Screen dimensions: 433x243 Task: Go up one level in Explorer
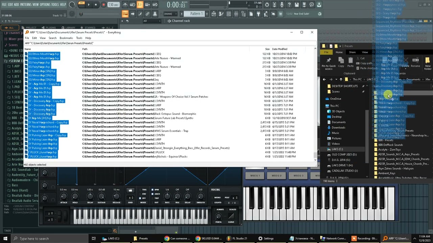pyautogui.click(x=341, y=80)
